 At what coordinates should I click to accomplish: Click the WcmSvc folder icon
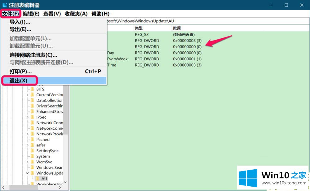click(x=33, y=162)
